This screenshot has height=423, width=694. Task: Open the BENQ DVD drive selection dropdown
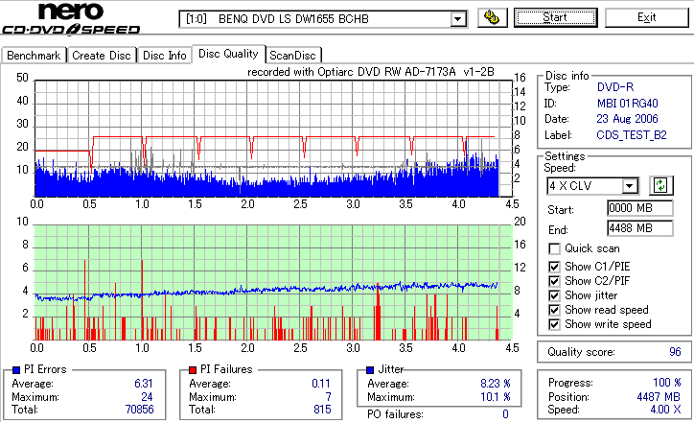click(323, 19)
